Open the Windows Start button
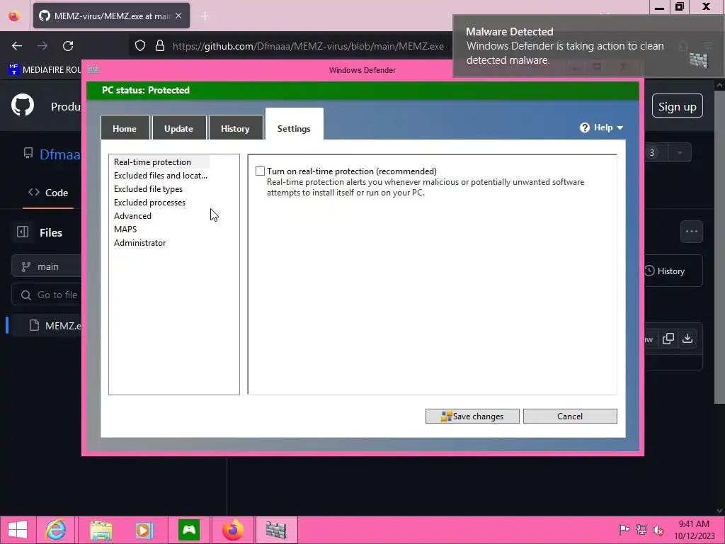Image resolution: width=725 pixels, height=544 pixels. pos(18,530)
